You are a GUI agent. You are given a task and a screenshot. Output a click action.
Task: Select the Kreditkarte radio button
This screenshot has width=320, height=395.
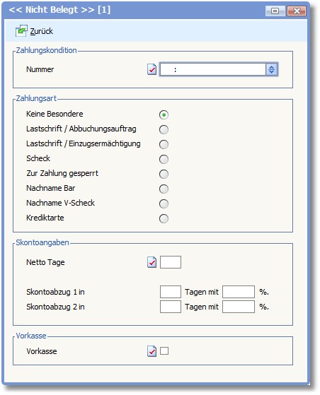coord(164,218)
